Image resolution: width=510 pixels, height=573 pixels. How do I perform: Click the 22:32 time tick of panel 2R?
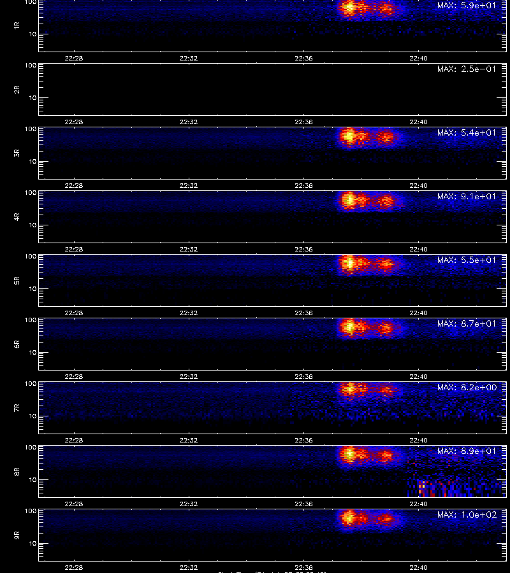click(189, 122)
